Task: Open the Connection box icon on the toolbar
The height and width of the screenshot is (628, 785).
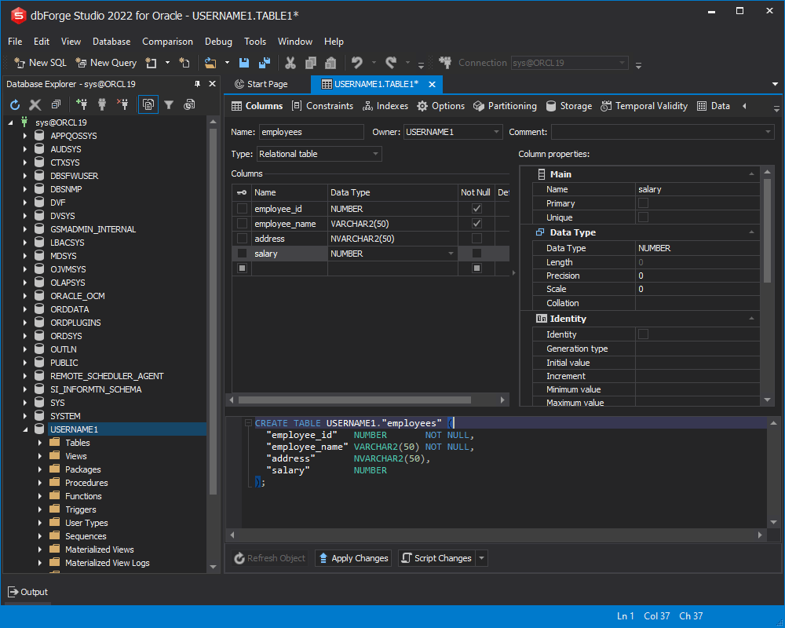Action: tap(445, 62)
